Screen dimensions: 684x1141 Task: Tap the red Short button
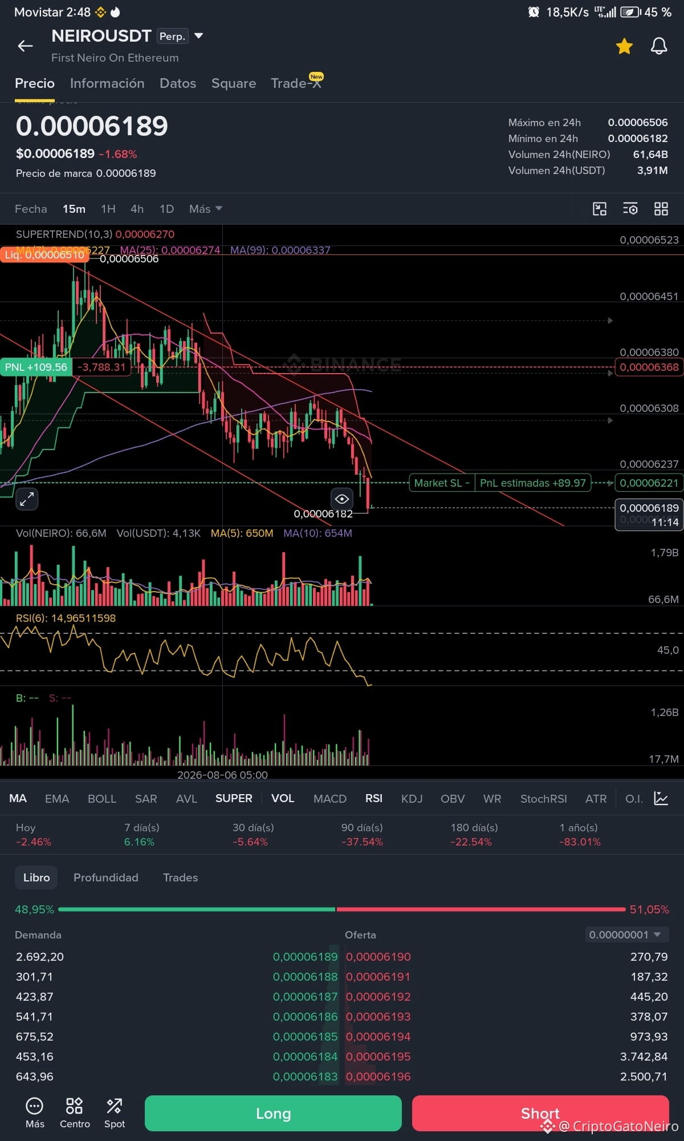pyautogui.click(x=540, y=1113)
